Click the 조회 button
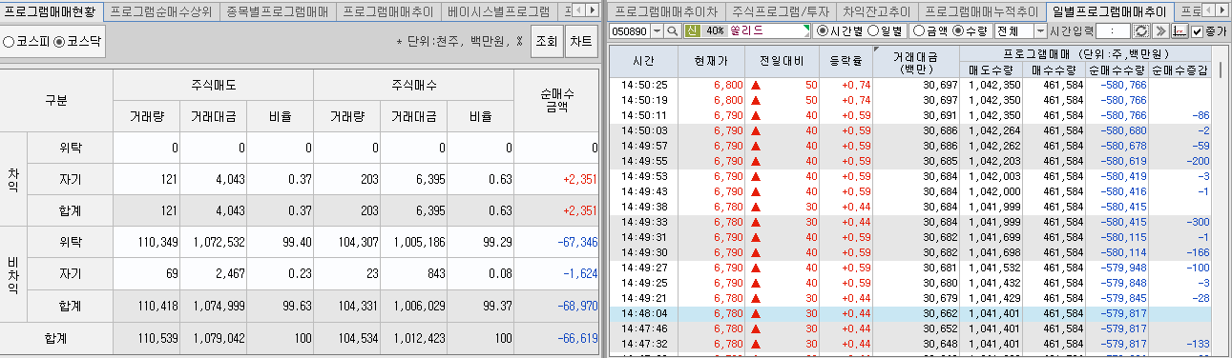This screenshot has width=1232, height=358. click(546, 42)
